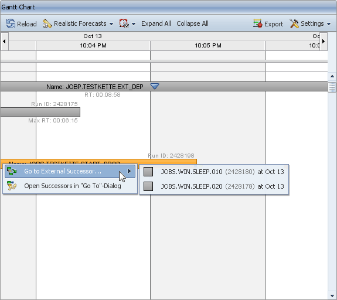Open the Settings dropdown arrow
337x300 pixels.
[x=329, y=24]
